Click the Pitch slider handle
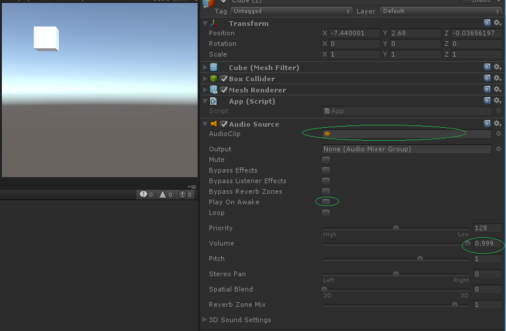 pos(420,259)
